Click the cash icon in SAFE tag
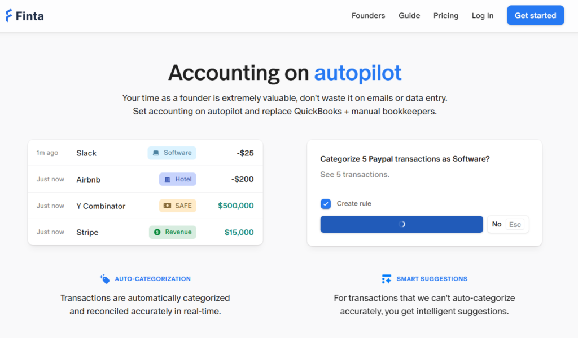 pyautogui.click(x=167, y=206)
